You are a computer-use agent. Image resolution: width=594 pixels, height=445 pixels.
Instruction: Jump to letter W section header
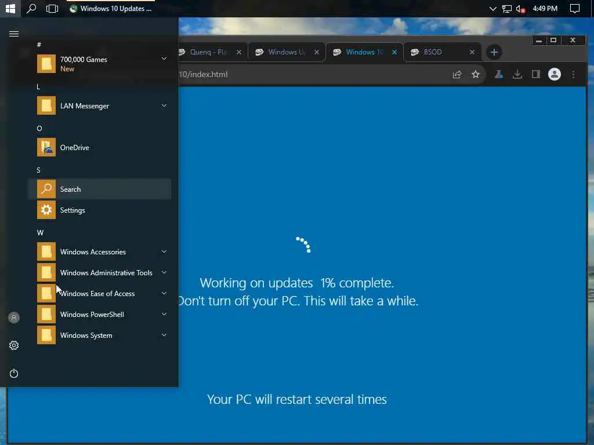tap(40, 233)
